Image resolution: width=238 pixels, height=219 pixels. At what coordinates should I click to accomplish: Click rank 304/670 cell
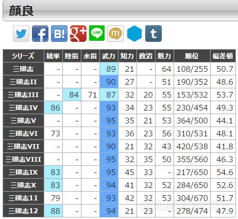click(x=192, y=198)
